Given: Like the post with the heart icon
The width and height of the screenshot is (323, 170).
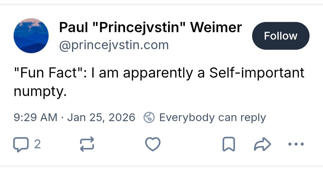Looking at the screenshot, I should pos(153,145).
